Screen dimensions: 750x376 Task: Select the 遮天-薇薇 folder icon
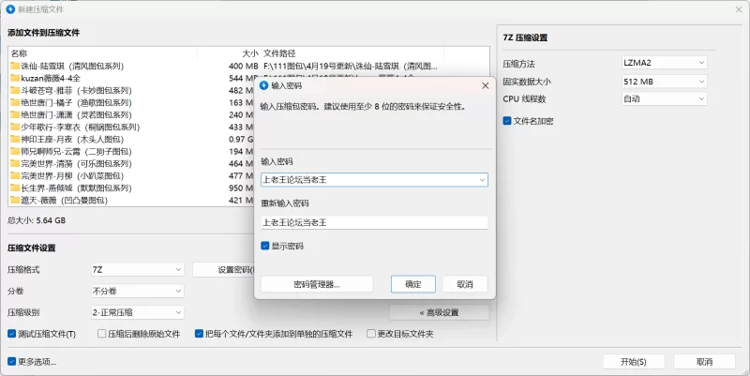click(15, 200)
